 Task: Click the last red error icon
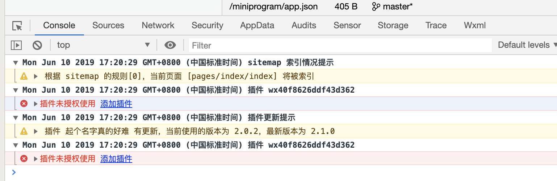pyautogui.click(x=24, y=159)
